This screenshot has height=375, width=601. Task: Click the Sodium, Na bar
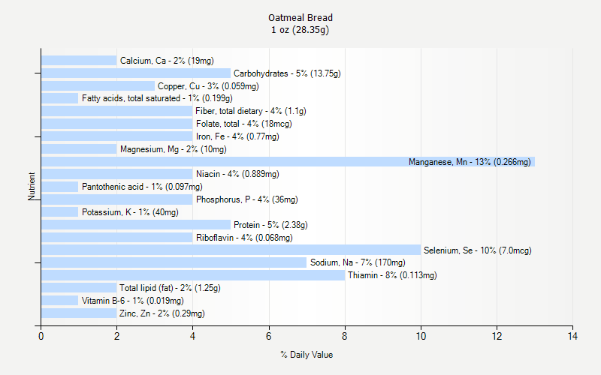(174, 262)
